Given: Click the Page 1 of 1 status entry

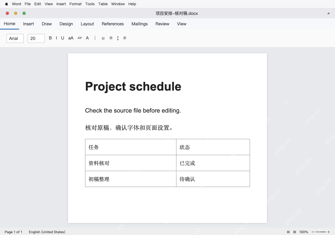Looking at the screenshot, I should click(13, 232).
